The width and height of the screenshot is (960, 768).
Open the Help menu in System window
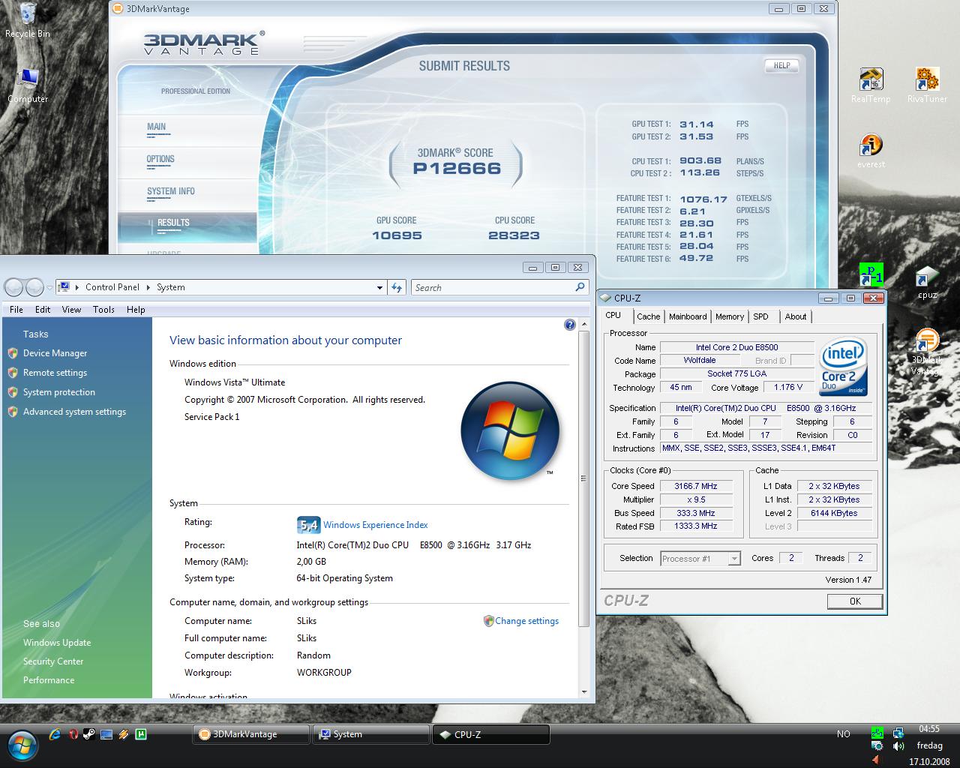[x=136, y=309]
